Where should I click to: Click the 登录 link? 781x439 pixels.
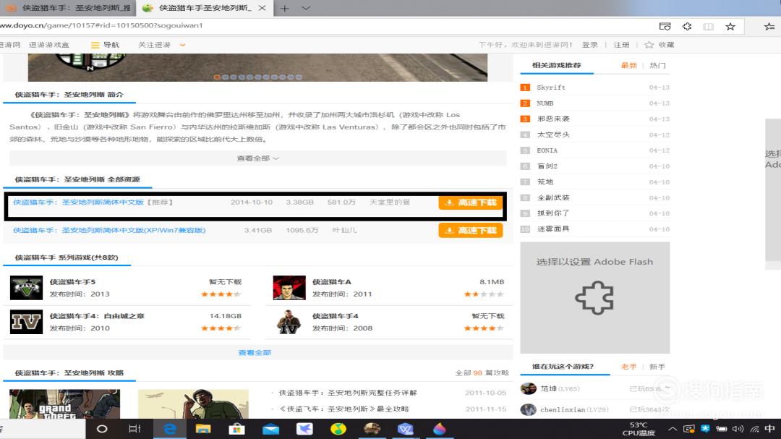click(590, 45)
